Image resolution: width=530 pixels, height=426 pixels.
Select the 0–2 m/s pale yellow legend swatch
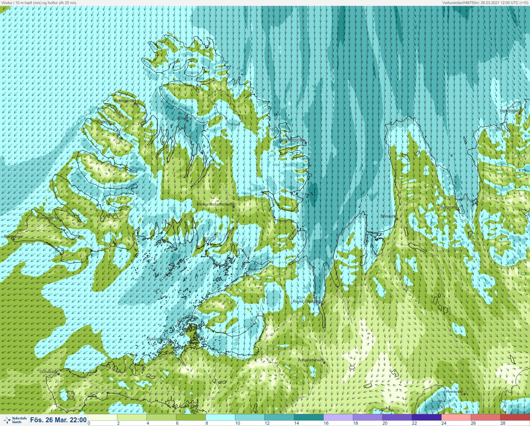103,417
